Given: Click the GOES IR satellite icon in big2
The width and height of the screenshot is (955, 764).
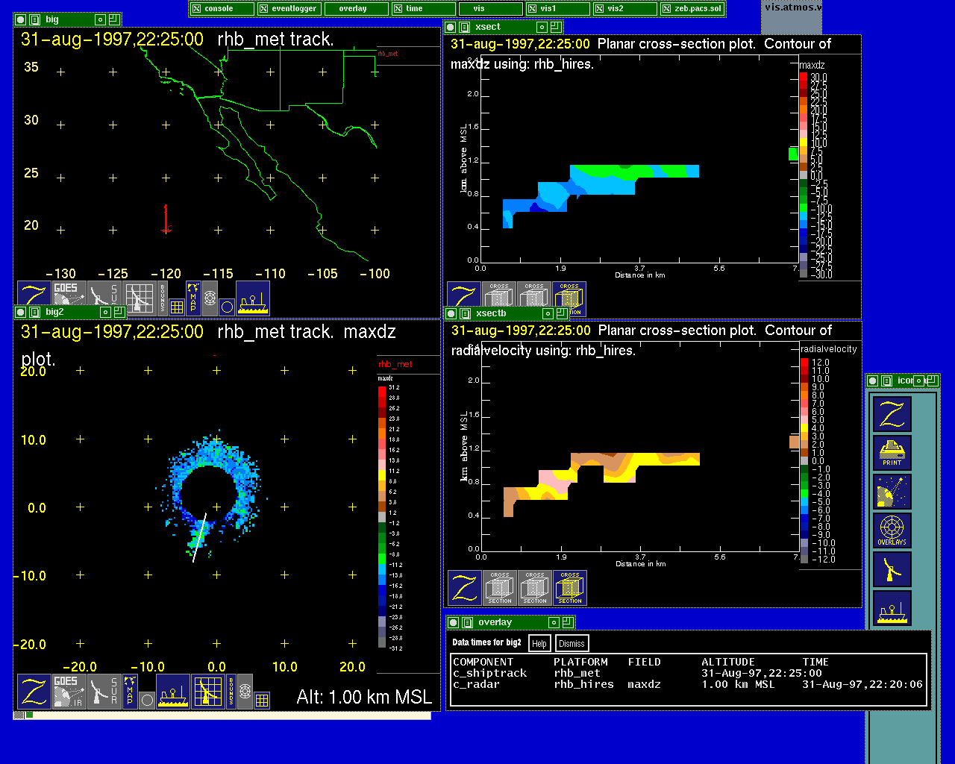Looking at the screenshot, I should click(69, 692).
